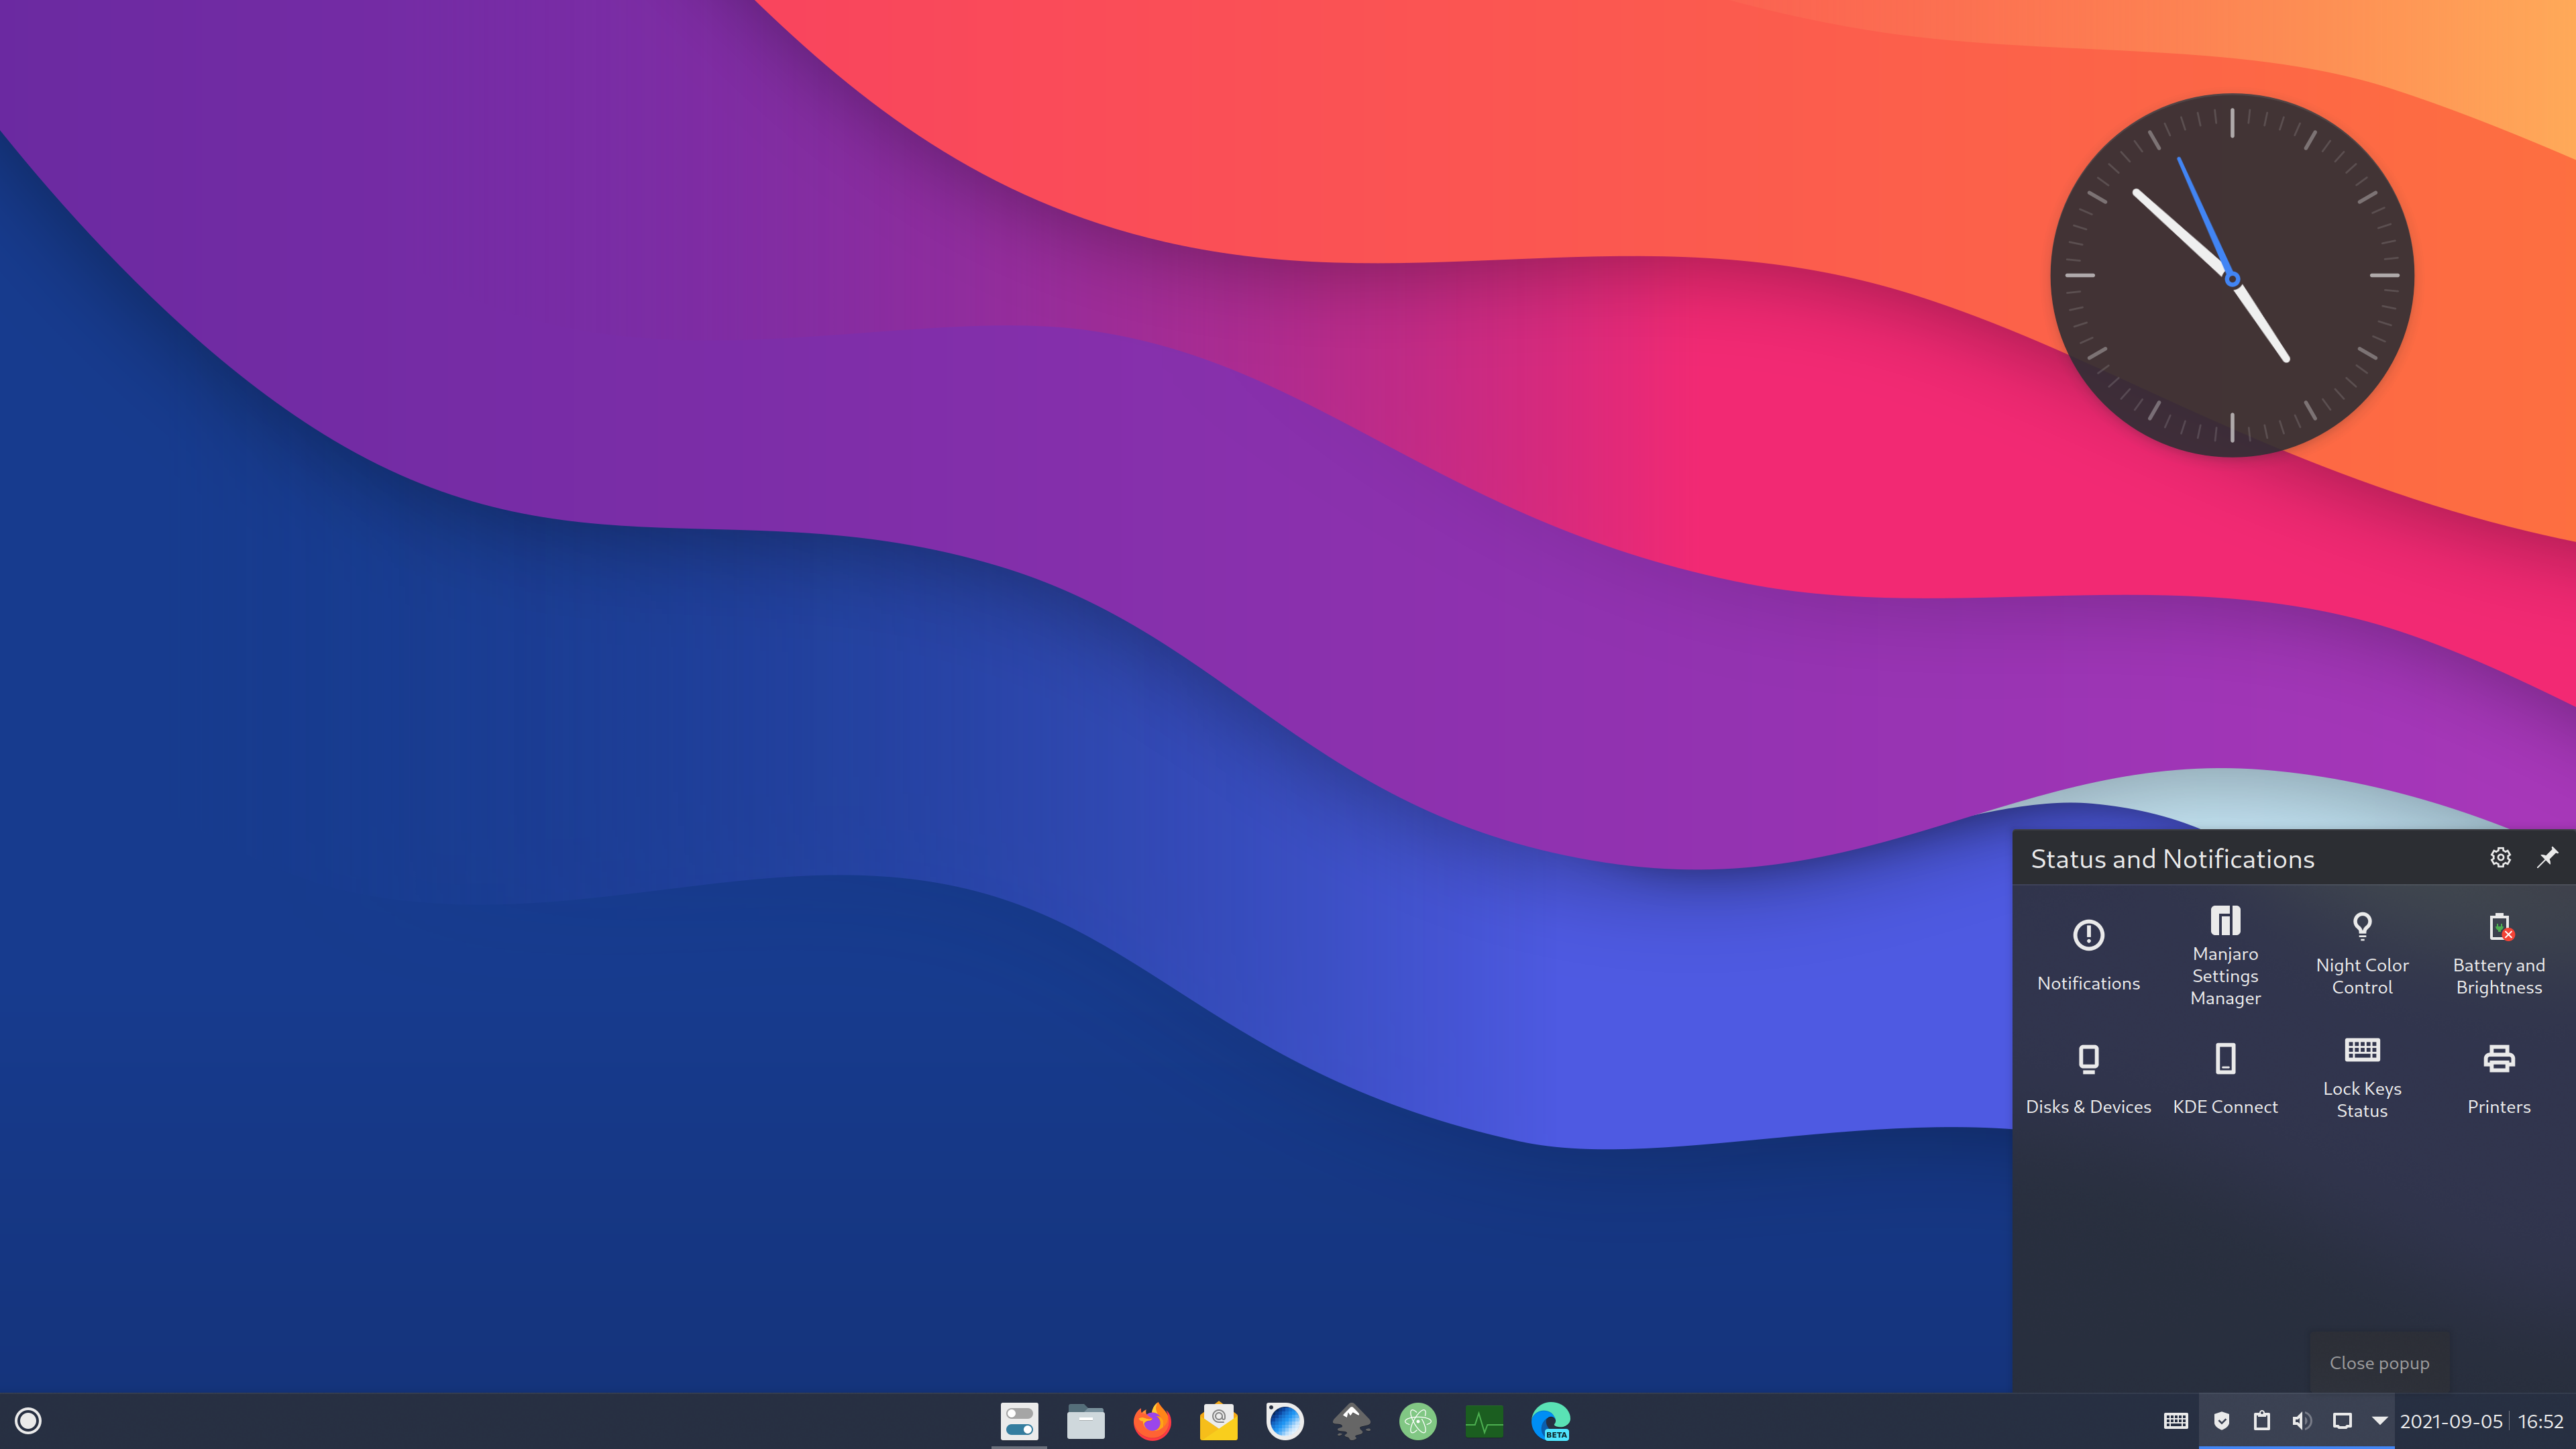Launch the blue sphere app in the taskbar
Screen dimensions: 2576x1449
[x=1285, y=1421]
